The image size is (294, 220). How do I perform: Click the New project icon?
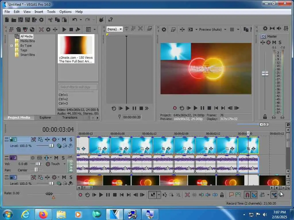tap(7, 20)
